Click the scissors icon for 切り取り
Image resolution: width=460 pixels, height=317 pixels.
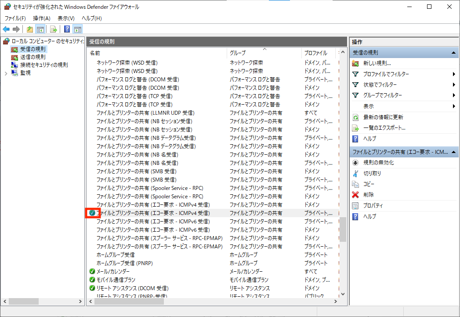[355, 174]
